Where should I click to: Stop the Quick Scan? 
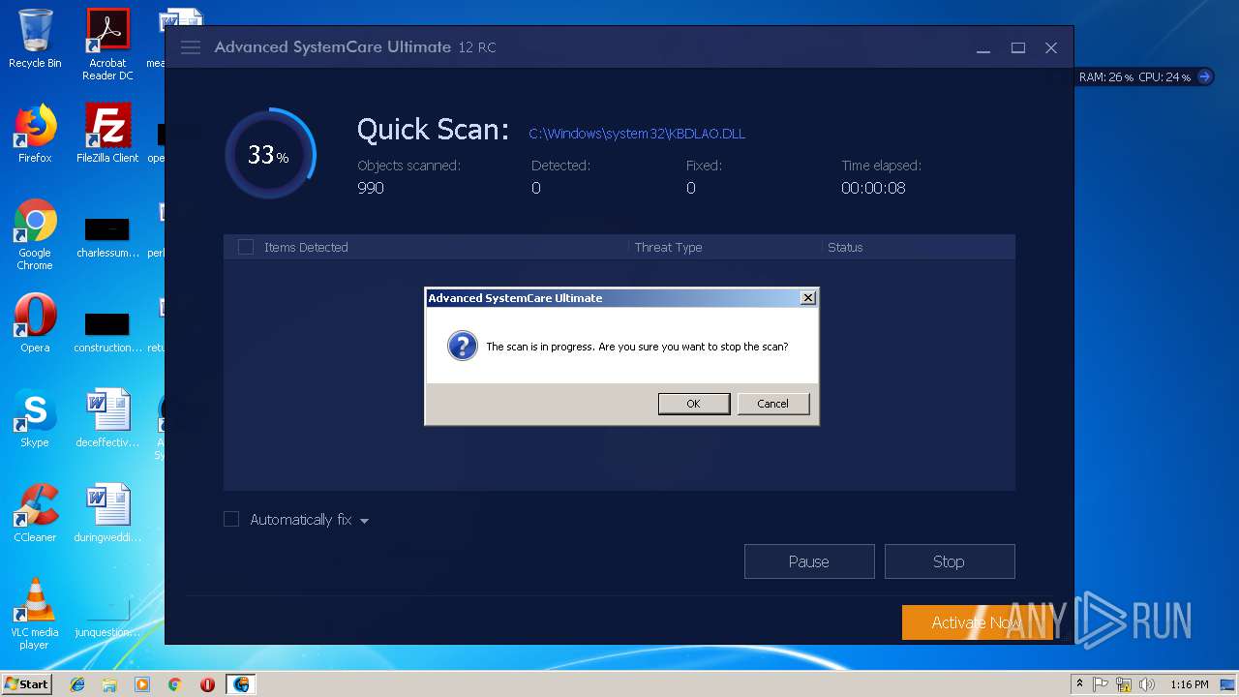click(x=950, y=561)
